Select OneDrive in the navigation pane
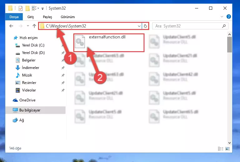Viewport: 240px width, 162px height. 27,100
